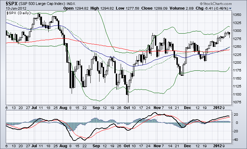Click the High value 1294.82
Screen dimensions: 247x149
(x=107, y=8)
